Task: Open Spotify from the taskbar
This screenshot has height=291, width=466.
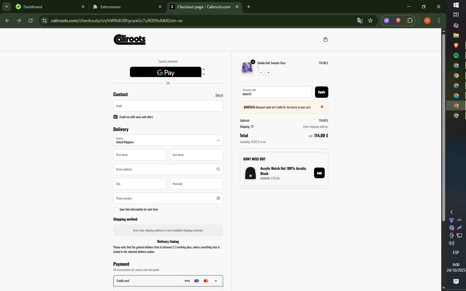Action: coord(456,56)
